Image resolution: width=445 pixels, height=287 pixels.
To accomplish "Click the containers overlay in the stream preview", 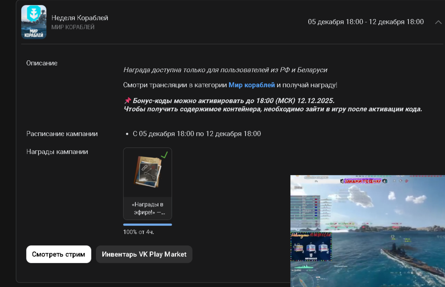I will point(311,246).
